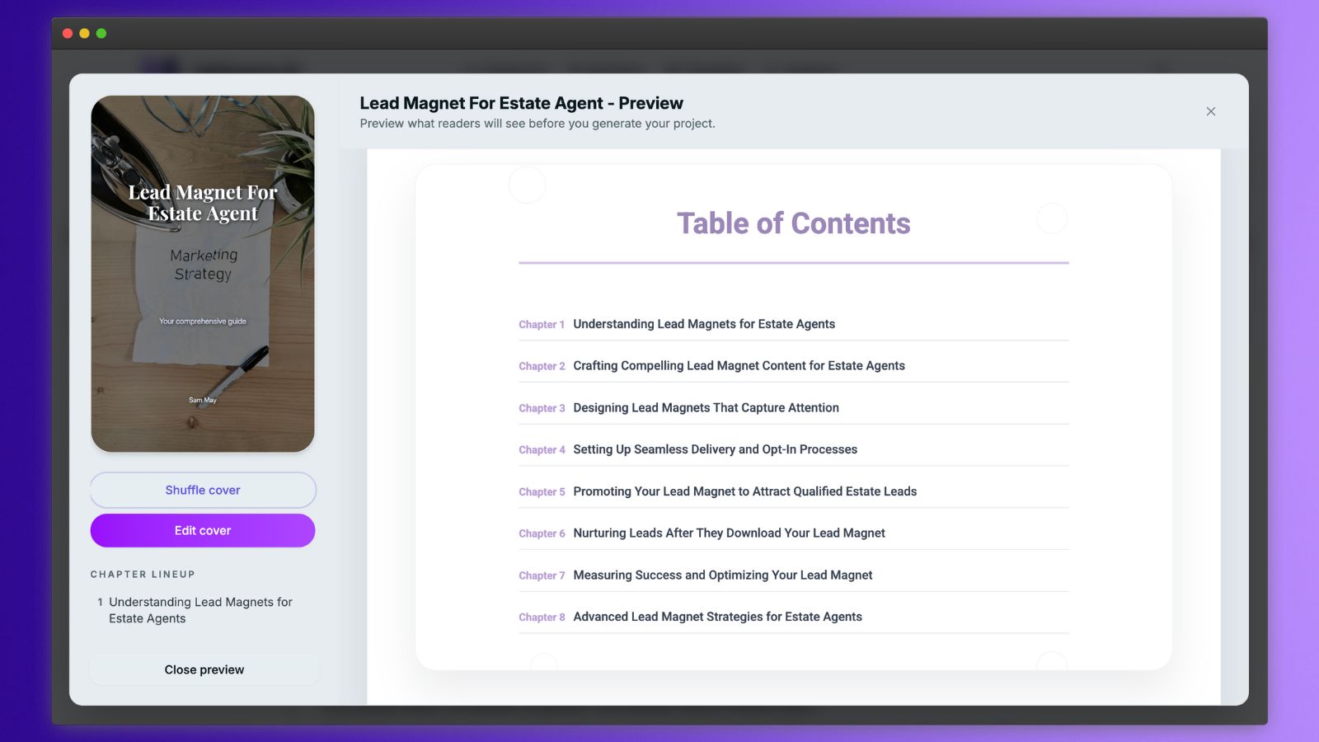Open Chapter 5 Promoting Your Lead Magnet
The height and width of the screenshot is (742, 1319).
pos(744,491)
